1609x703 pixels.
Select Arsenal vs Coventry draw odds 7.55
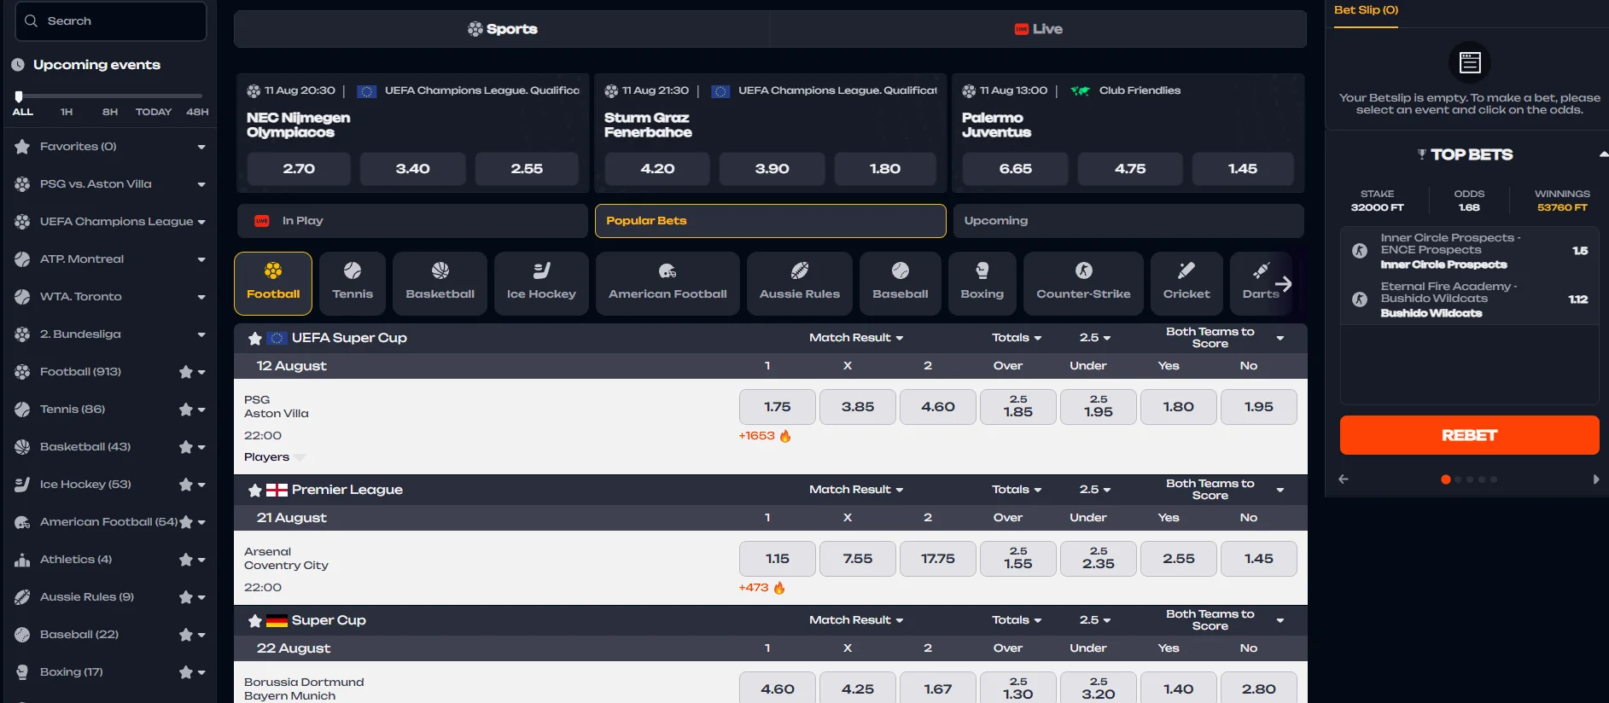tap(858, 559)
